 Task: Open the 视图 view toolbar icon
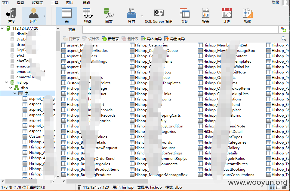tap(88, 16)
